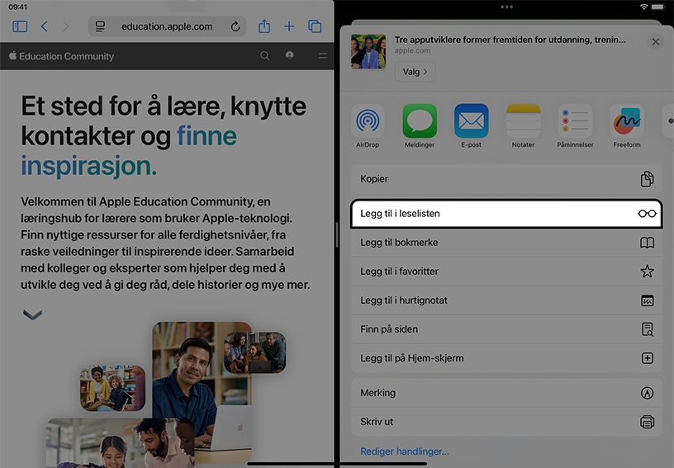674x468 pixels.
Task: Select Legg til i hurtignotat
Action: (x=506, y=300)
